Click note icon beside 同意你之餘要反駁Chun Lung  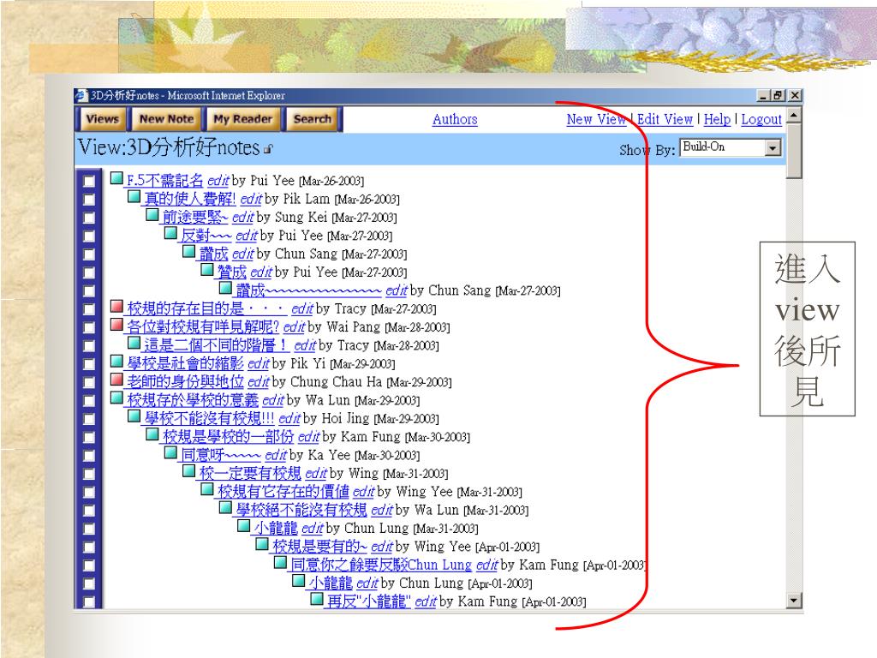pos(281,563)
